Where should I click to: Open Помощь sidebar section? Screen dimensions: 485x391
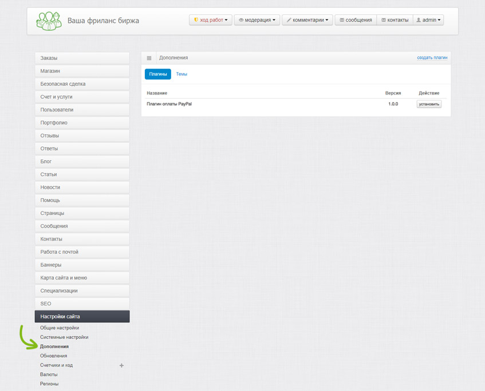[82, 201]
